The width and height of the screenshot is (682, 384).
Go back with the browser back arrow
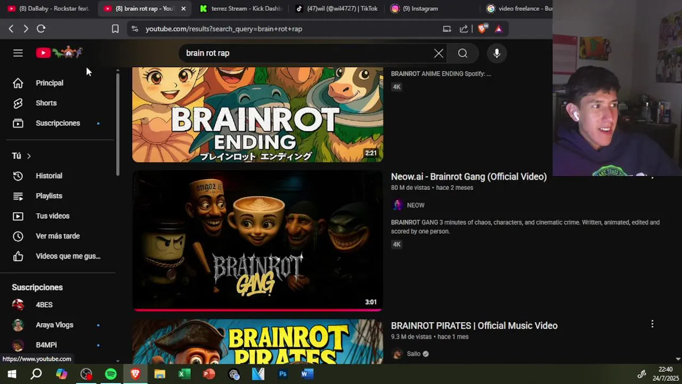point(11,29)
